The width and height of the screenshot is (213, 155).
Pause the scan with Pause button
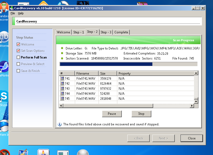[112, 114]
